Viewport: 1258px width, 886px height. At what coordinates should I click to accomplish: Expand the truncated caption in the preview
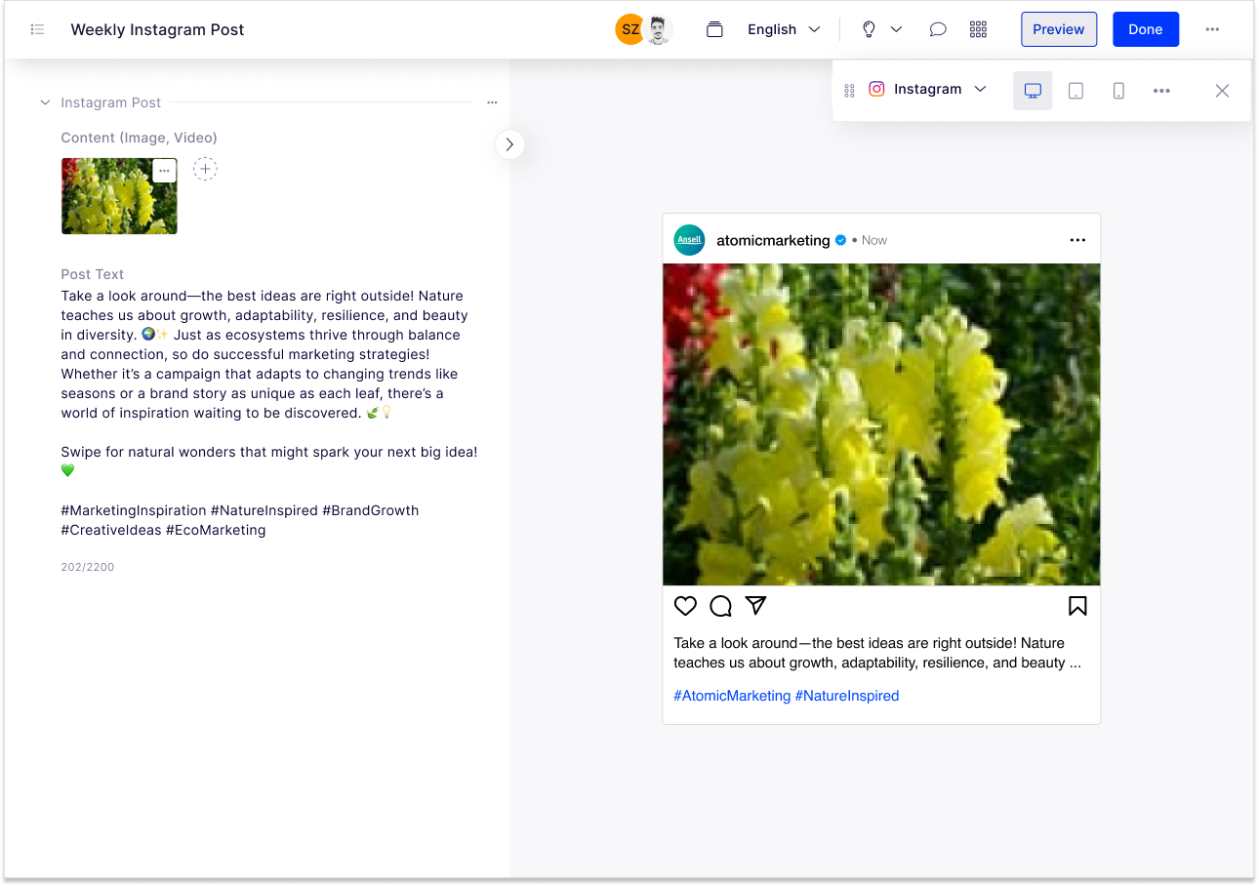(1075, 663)
